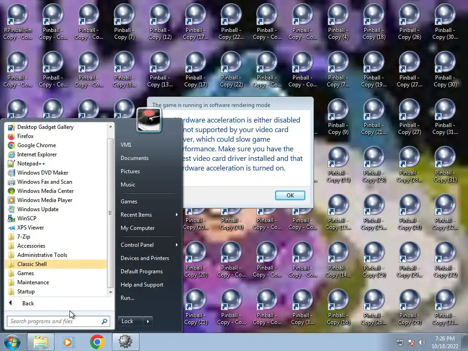Select the Pinball - Copy (22) desktop shortcut

point(231,69)
